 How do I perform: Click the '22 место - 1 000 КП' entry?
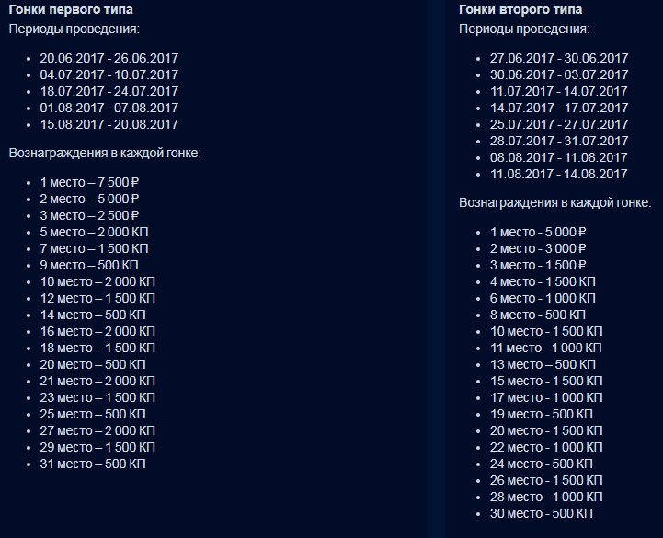[x=546, y=447]
